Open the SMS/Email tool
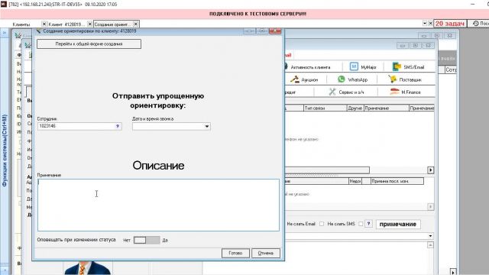Screen dimensions: 489x275 pos(408,67)
